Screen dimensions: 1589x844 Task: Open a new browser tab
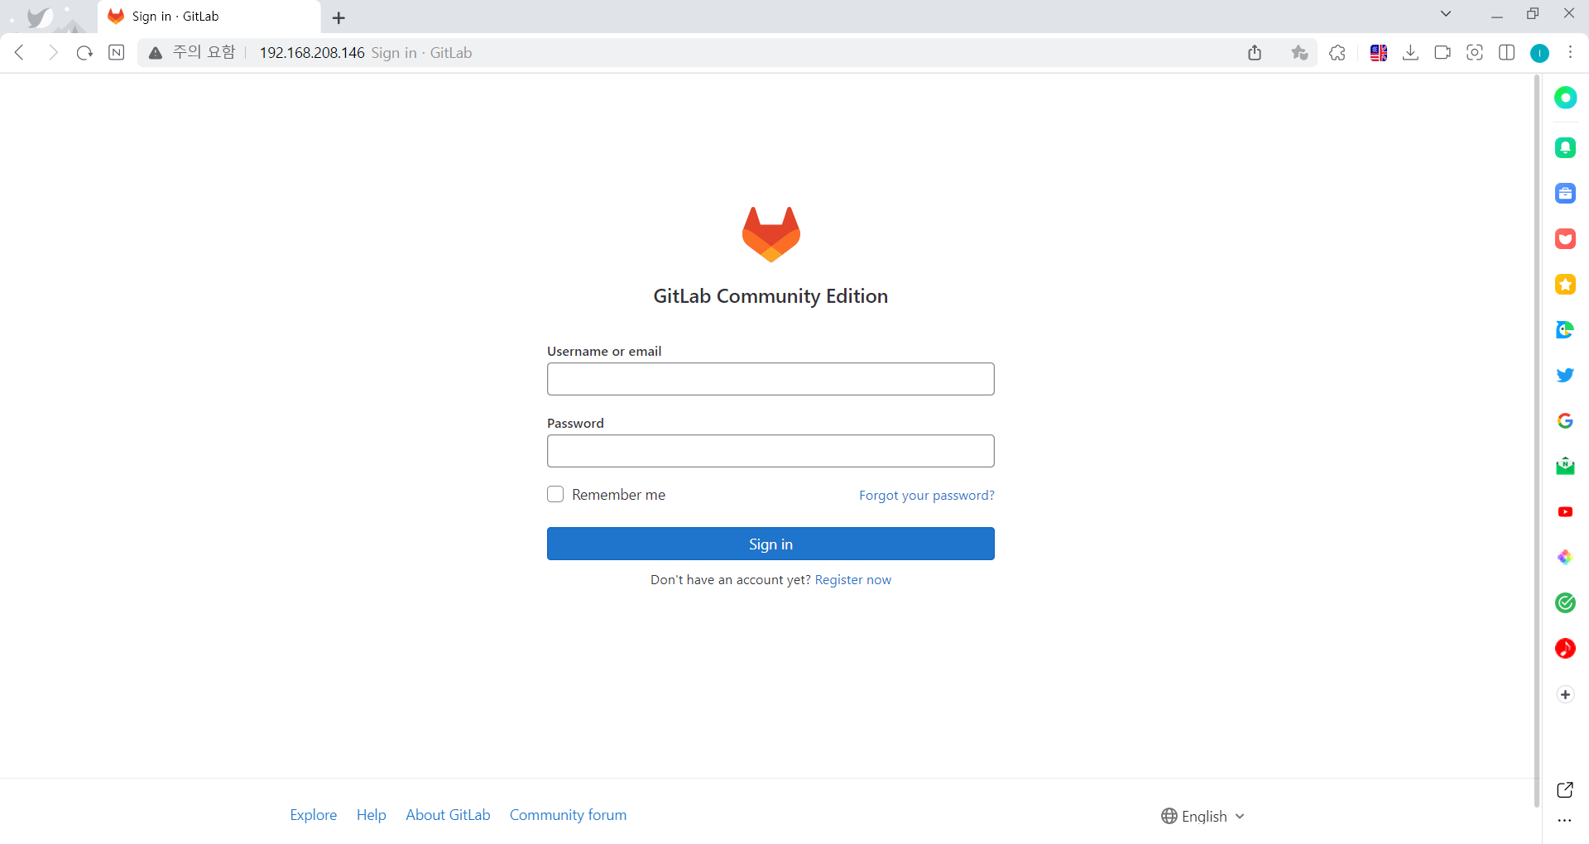[x=338, y=17]
